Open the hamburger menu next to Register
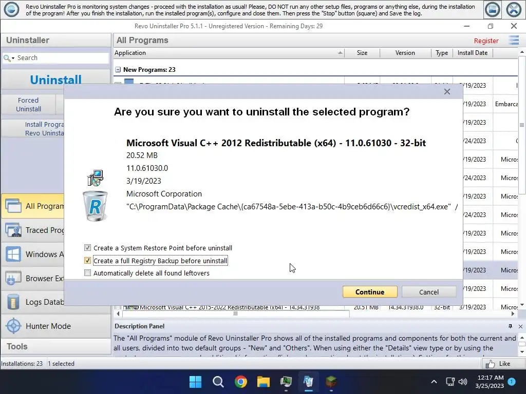 [513, 40]
